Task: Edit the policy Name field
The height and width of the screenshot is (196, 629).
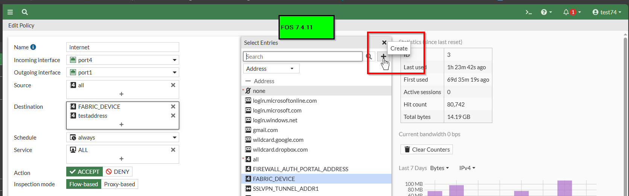Action: click(122, 47)
